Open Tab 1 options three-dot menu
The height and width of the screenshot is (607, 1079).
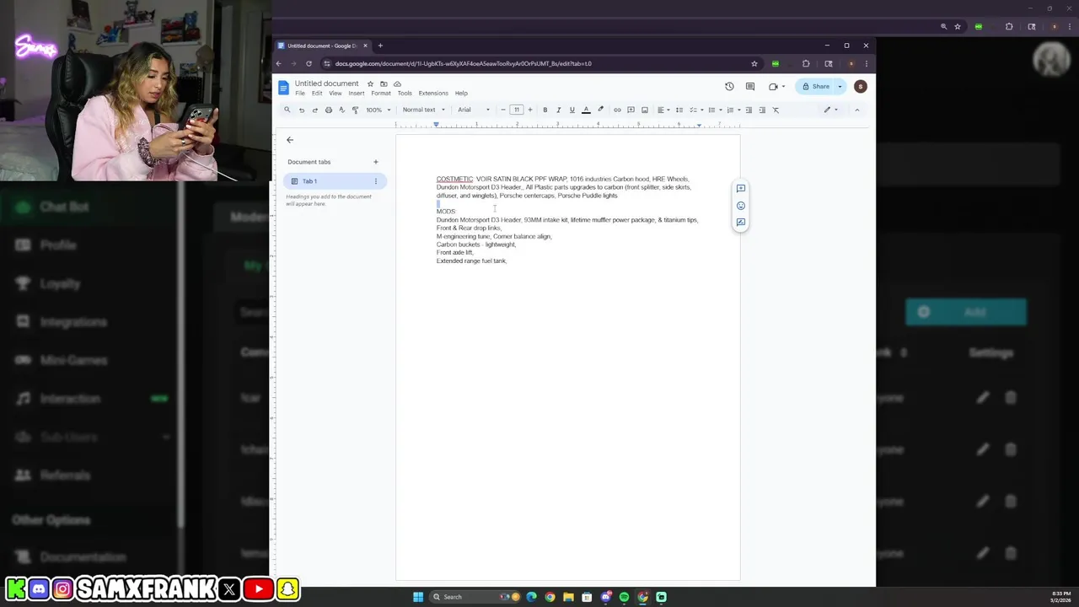coord(376,181)
